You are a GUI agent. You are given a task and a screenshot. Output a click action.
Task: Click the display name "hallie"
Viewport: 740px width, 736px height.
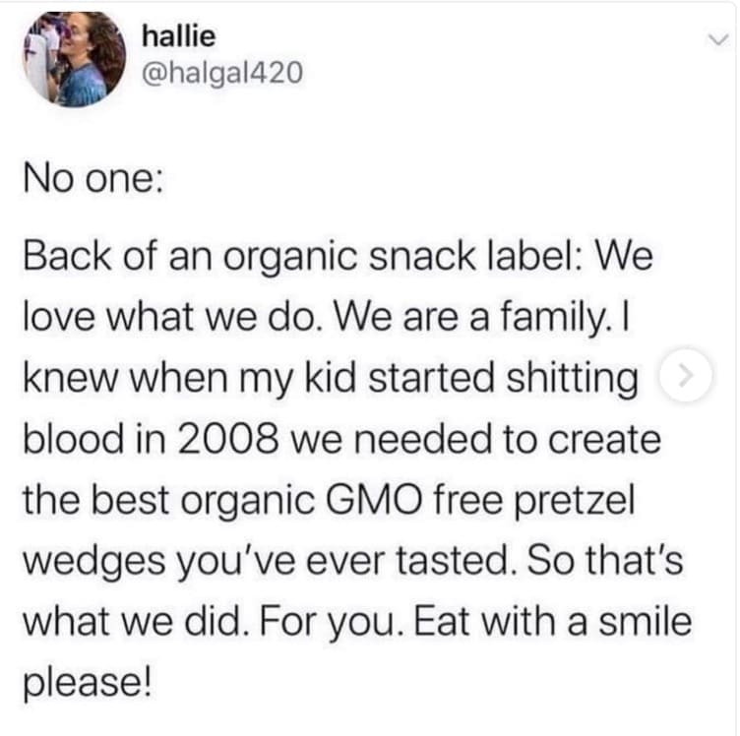click(179, 36)
